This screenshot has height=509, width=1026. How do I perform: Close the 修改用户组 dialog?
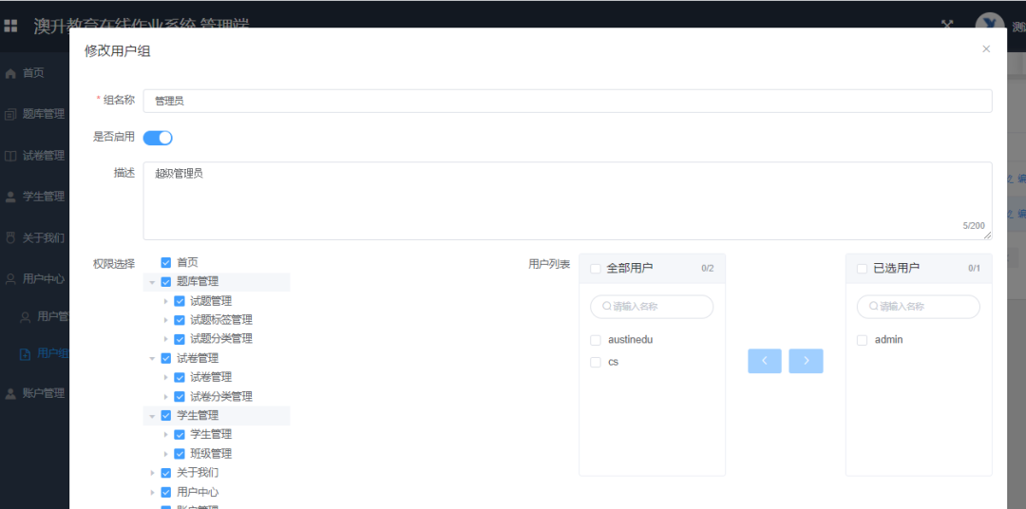point(986,49)
